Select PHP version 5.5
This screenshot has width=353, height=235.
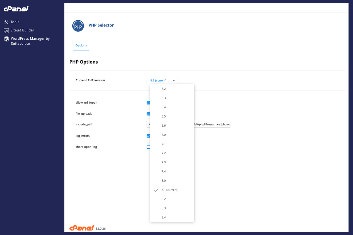coord(172,116)
